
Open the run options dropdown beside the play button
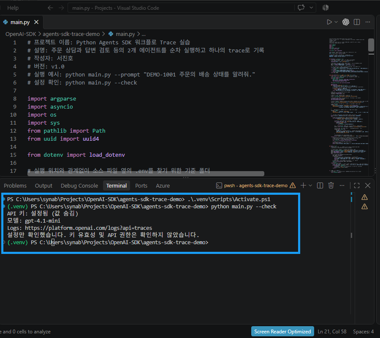pos(336,22)
